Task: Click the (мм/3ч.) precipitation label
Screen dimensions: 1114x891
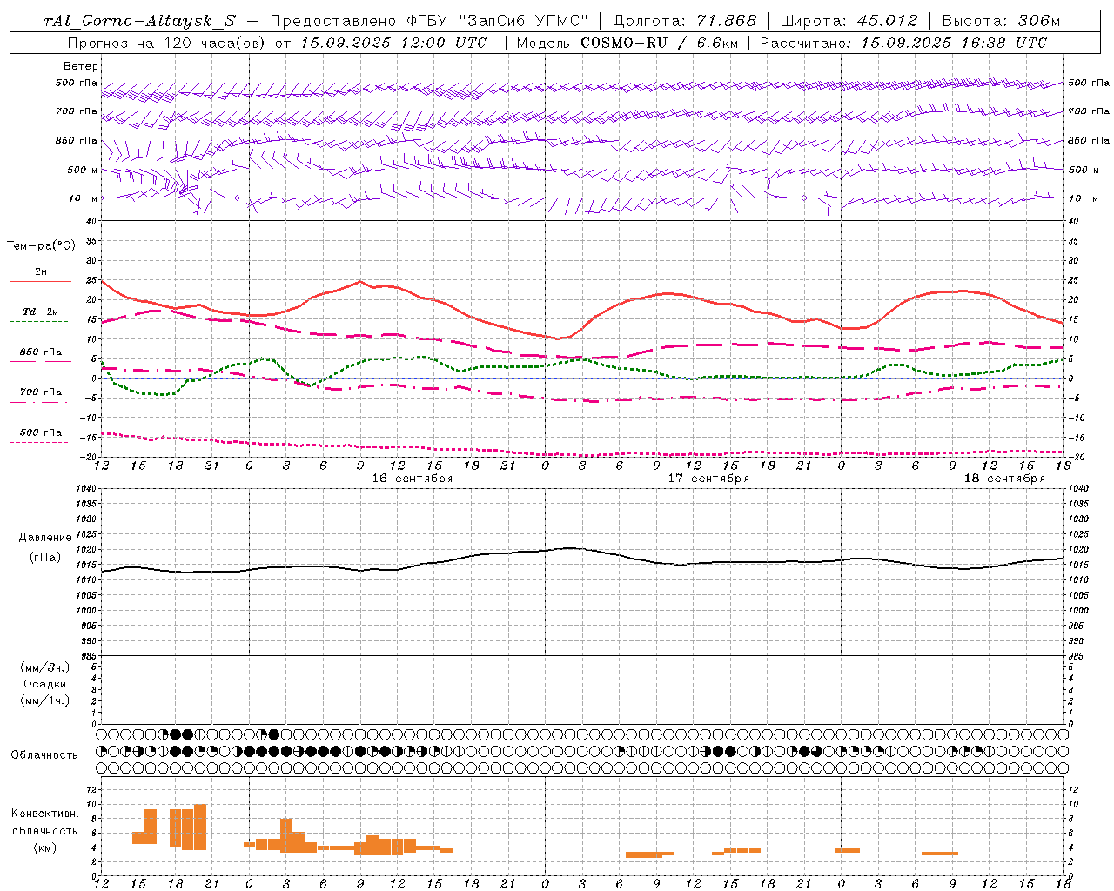Action: (x=45, y=667)
